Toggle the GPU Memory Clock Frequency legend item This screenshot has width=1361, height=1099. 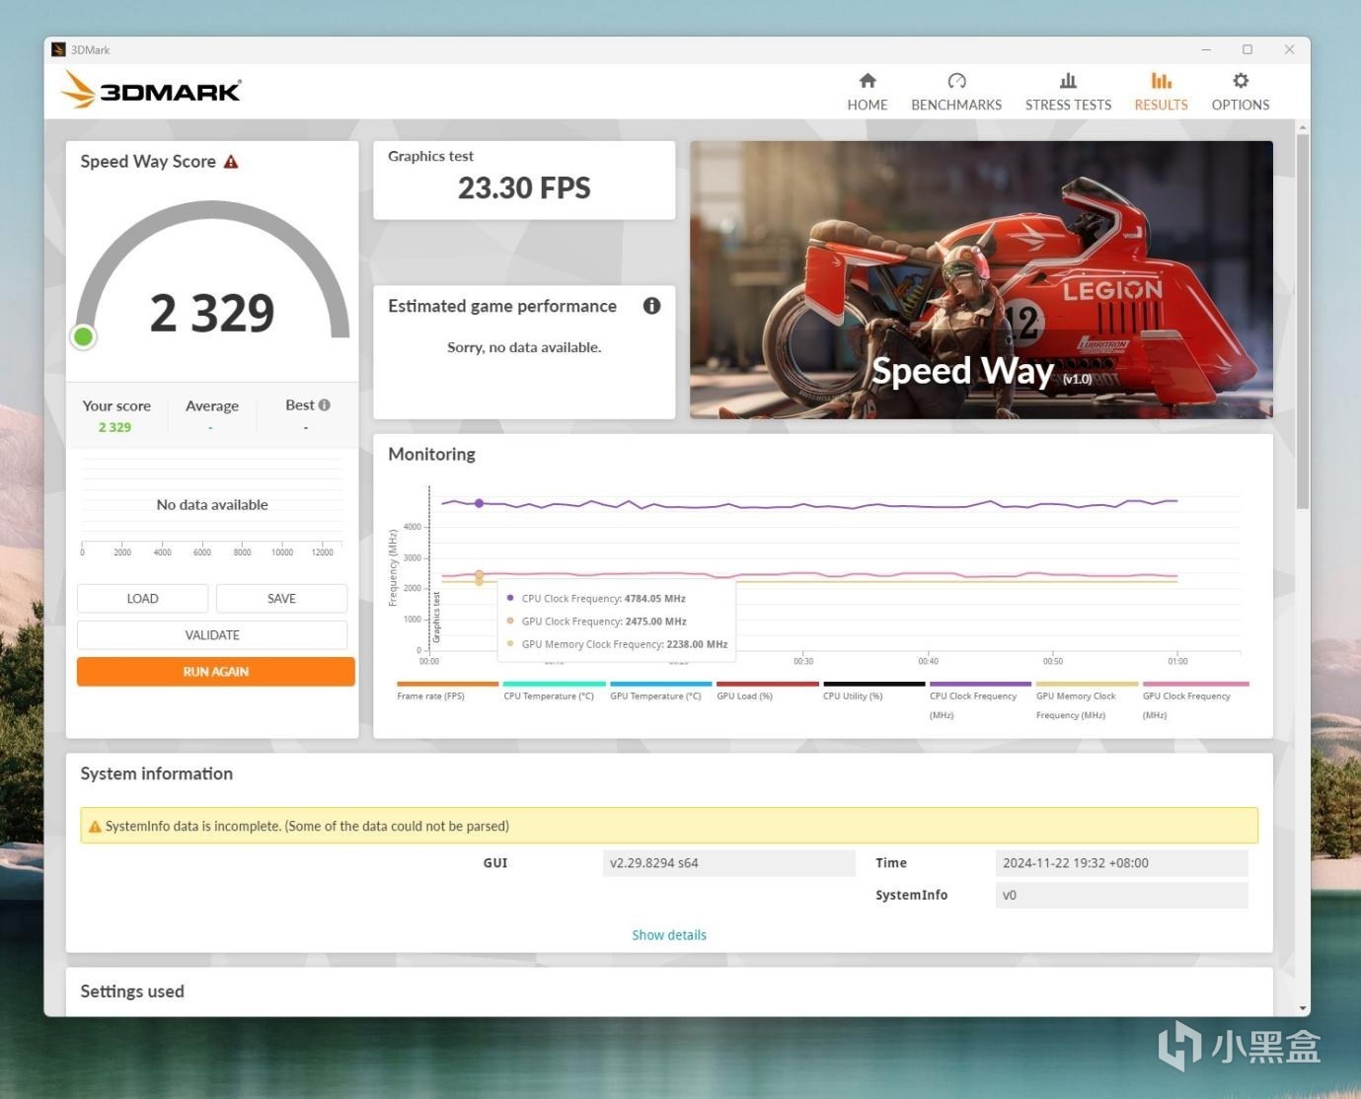click(x=1087, y=700)
